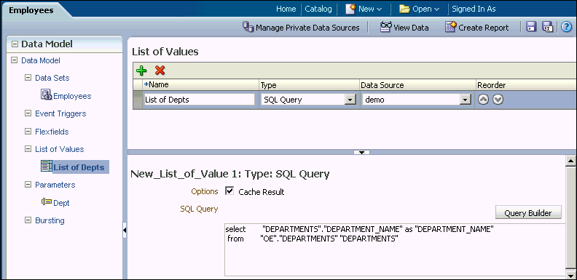The image size is (577, 280).
Task: Select the Flexfields tree item
Action: click(x=52, y=132)
